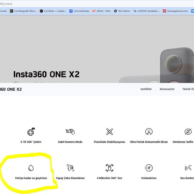Click the Ultra Parlak Dokunmatik Ekran label
Viewport: 194px width, 194px height.
(149, 142)
